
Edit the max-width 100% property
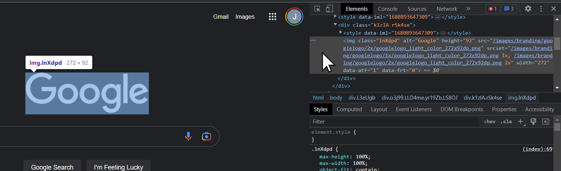[343, 163]
